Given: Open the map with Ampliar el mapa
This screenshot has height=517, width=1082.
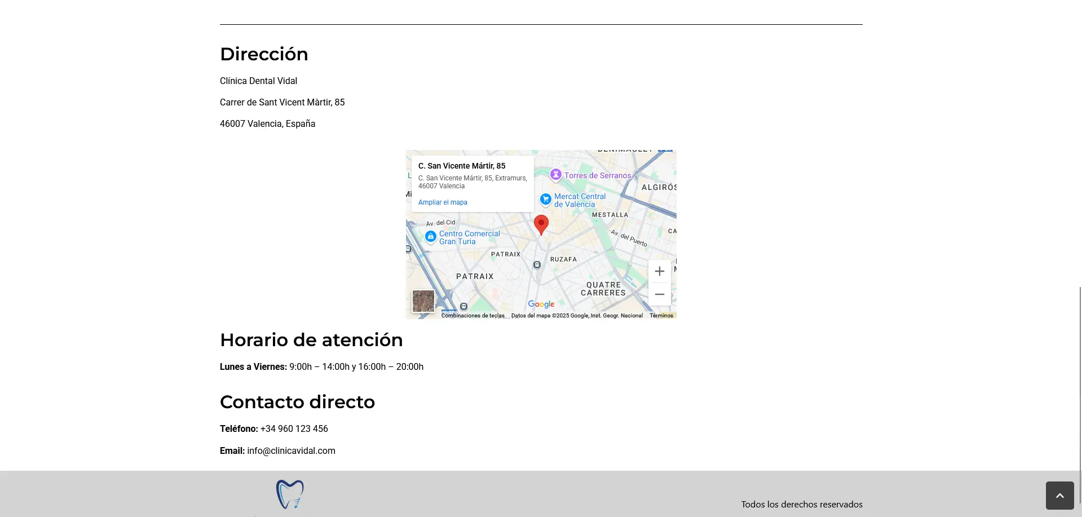Looking at the screenshot, I should [443, 202].
